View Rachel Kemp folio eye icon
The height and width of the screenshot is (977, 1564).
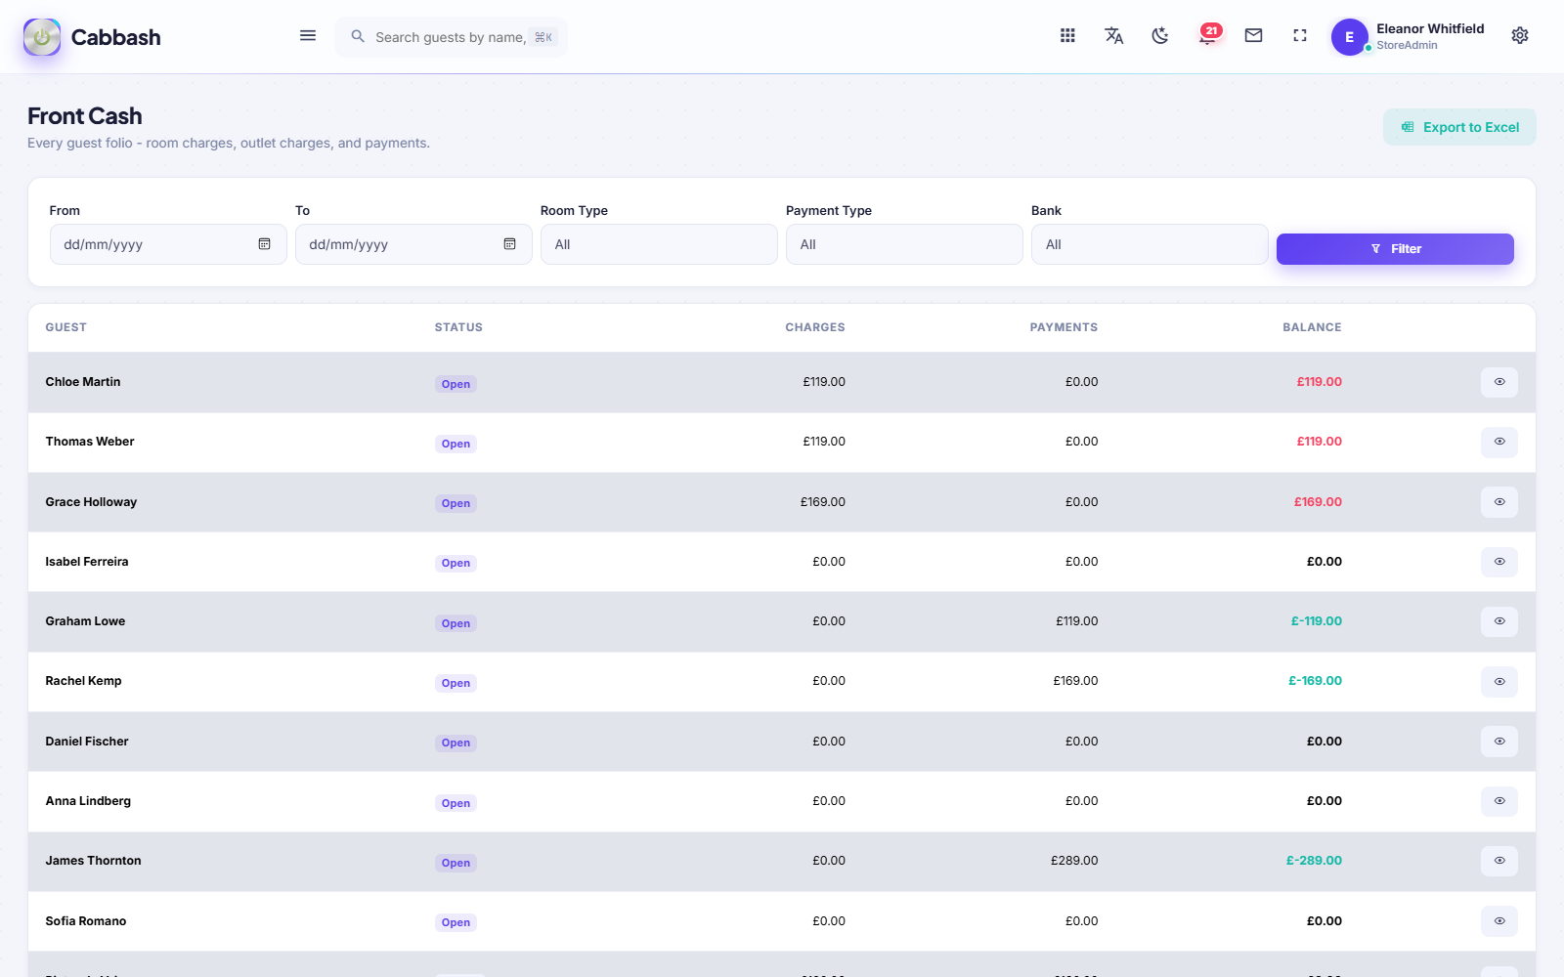[1499, 682]
